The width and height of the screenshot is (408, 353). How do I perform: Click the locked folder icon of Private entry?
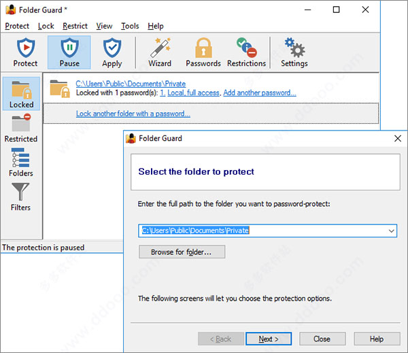(60, 88)
